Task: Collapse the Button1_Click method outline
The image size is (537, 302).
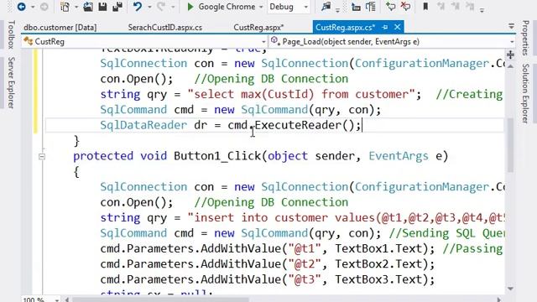Action: coord(42,157)
